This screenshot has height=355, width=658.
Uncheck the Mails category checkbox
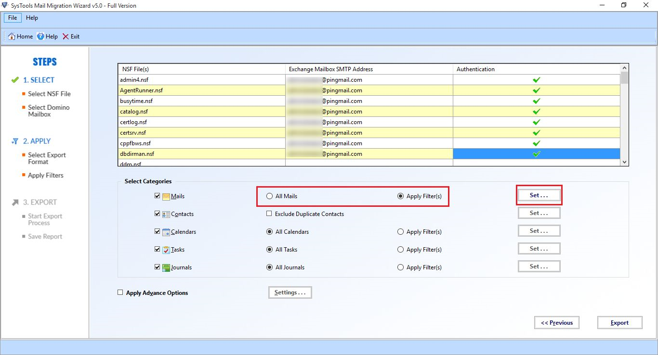[x=158, y=196]
